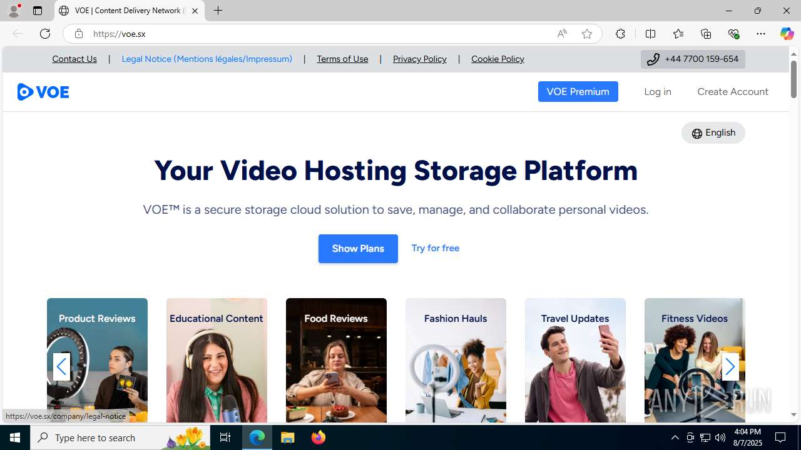Open the taskbar clock and calendar

click(747, 437)
